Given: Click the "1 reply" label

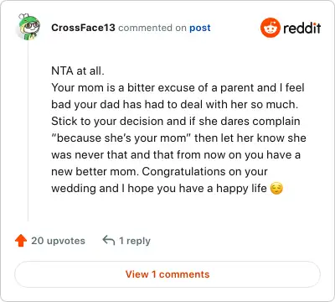Looking at the screenshot, I should [x=135, y=241].
